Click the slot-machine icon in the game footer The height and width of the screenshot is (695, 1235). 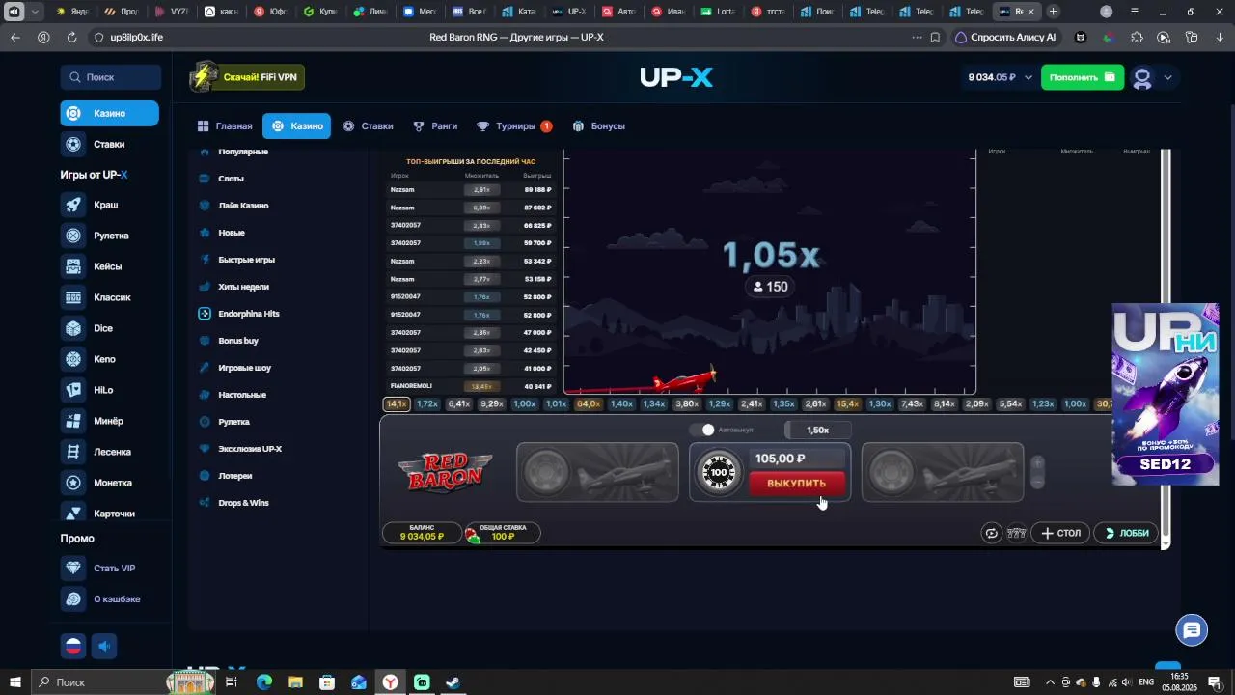(1016, 533)
